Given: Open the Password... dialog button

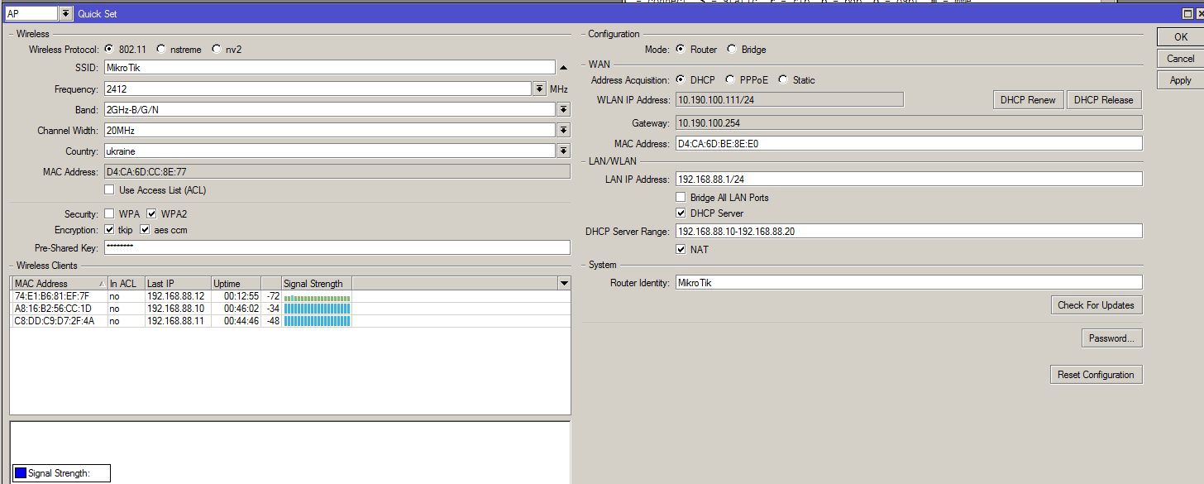Looking at the screenshot, I should pos(1111,338).
